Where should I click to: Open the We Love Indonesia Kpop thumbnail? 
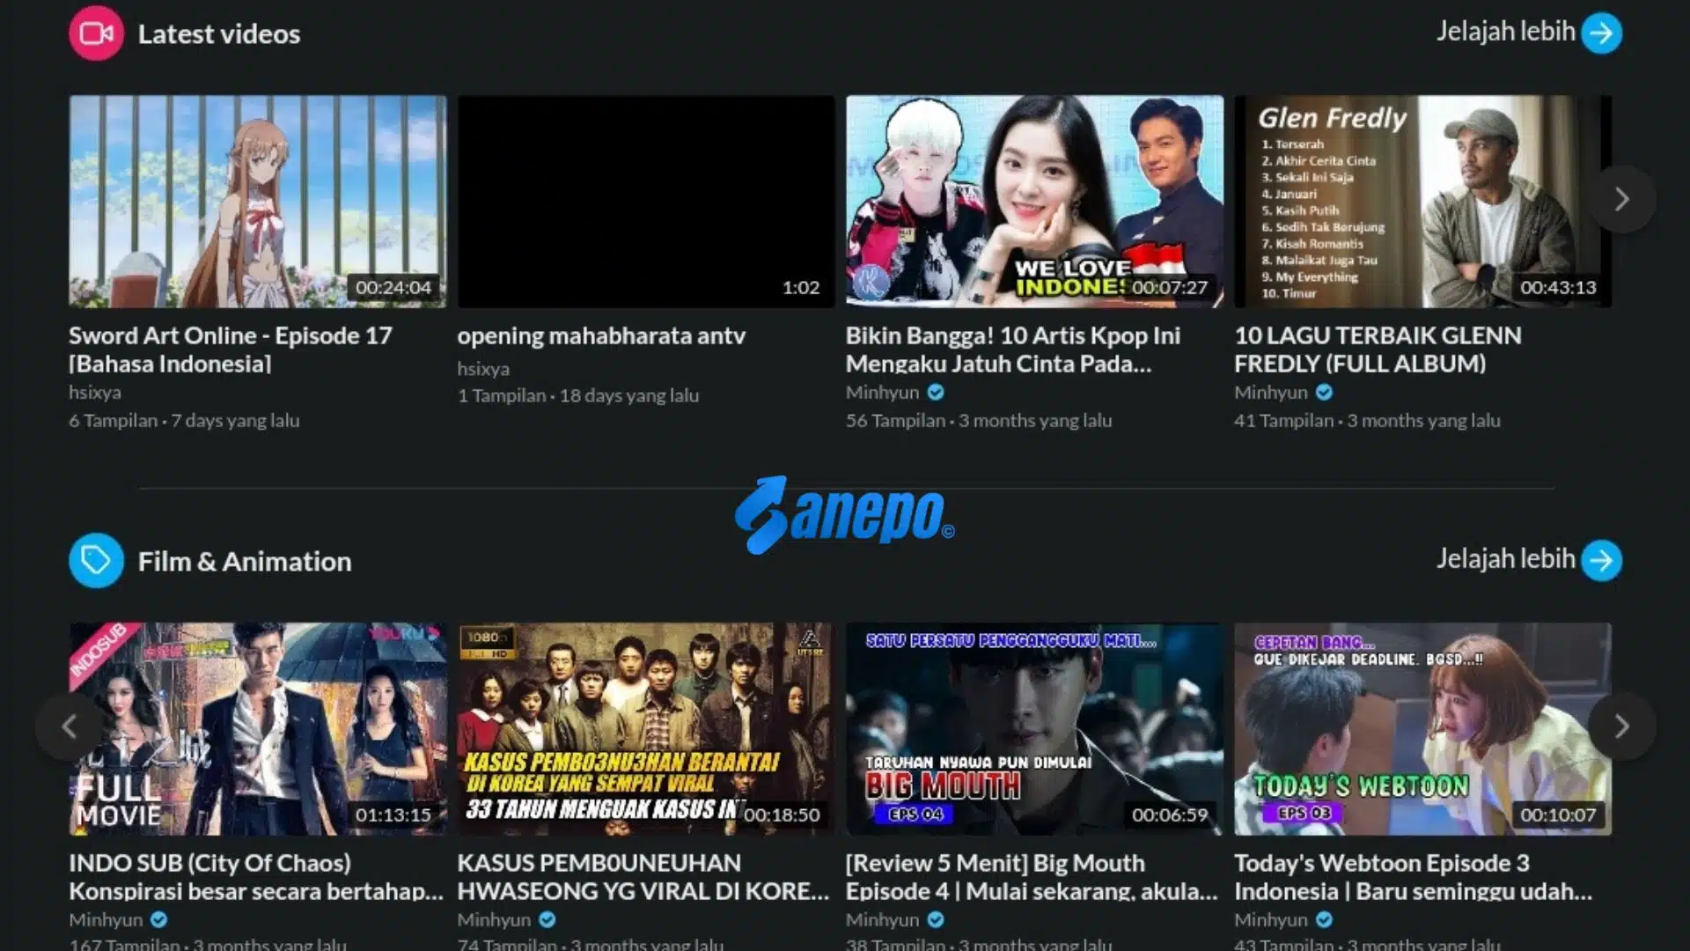click(1034, 202)
